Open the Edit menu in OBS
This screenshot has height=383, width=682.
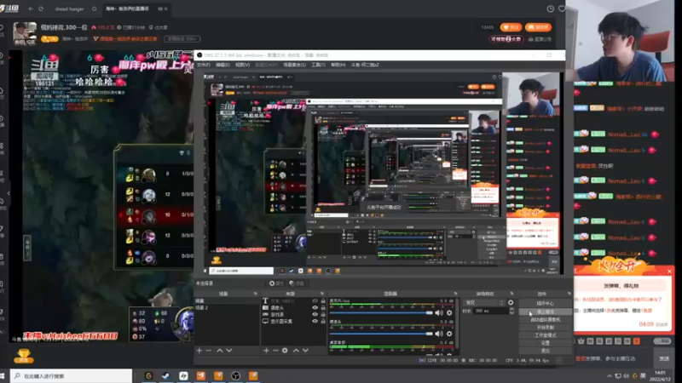[x=223, y=65]
